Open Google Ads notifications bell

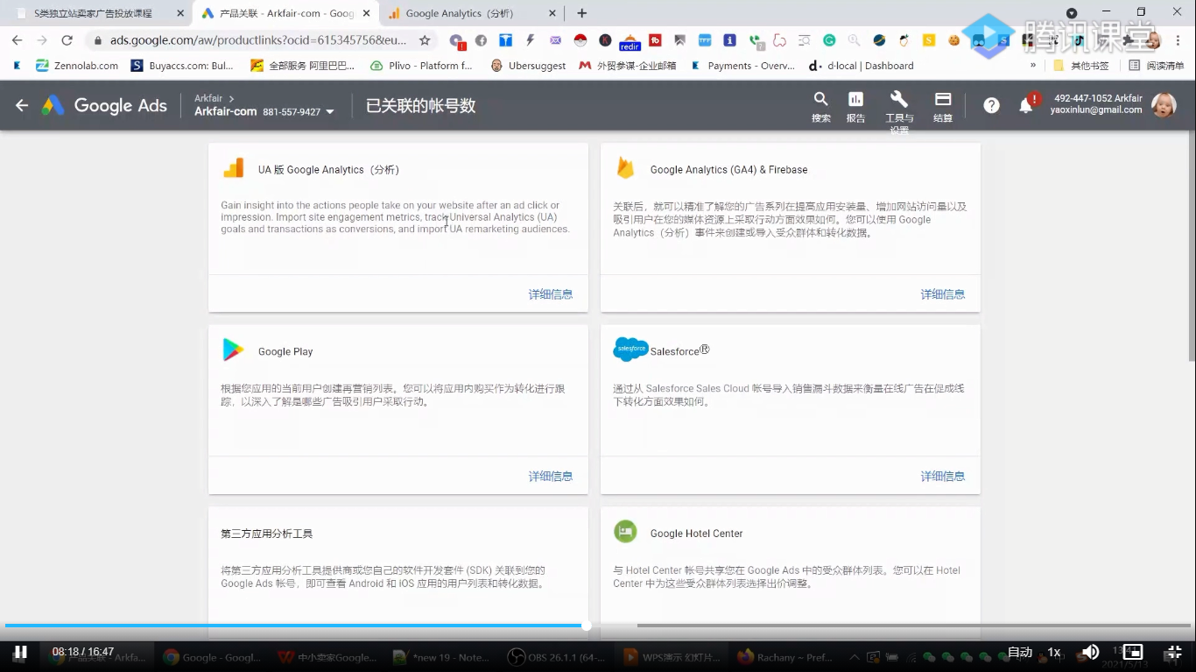[1026, 105]
